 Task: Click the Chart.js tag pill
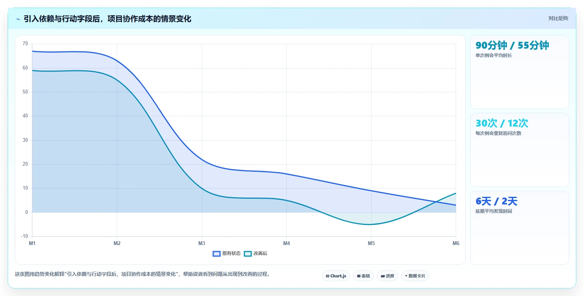(x=336, y=276)
